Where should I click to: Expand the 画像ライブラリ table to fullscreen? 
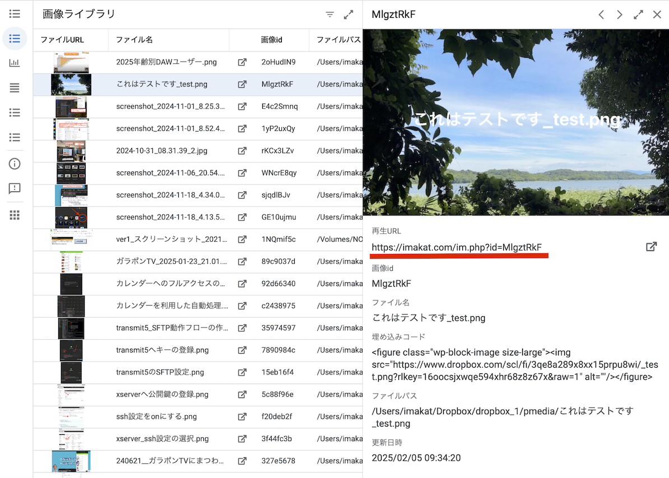[349, 15]
